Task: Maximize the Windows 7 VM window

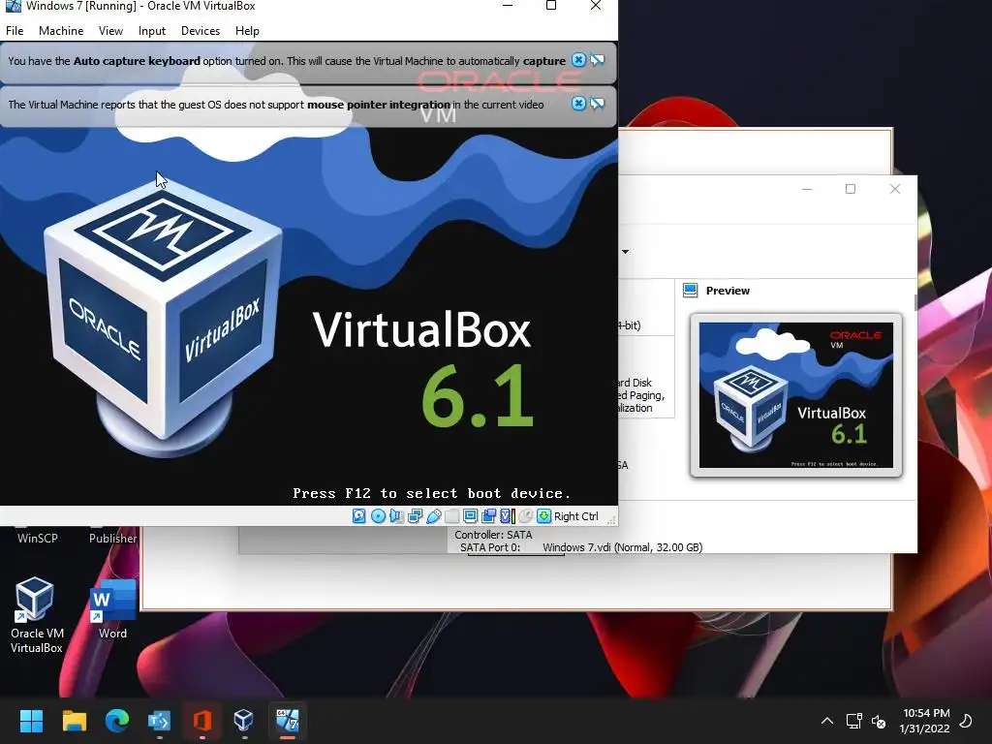Action: [551, 6]
